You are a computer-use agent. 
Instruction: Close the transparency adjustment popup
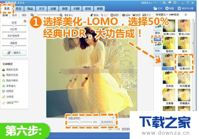pos(113,118)
